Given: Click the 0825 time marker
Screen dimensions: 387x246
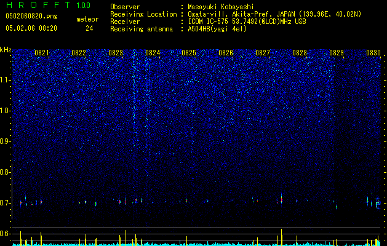Looking at the screenshot, I should [189, 53].
